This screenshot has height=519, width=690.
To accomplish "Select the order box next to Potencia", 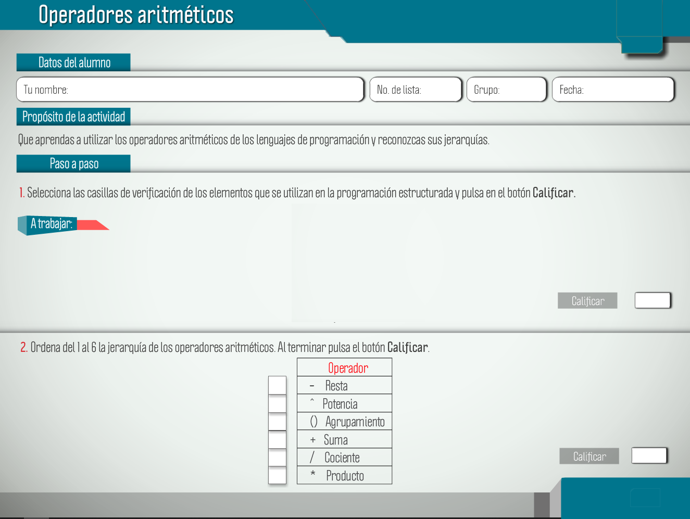I will tap(277, 403).
